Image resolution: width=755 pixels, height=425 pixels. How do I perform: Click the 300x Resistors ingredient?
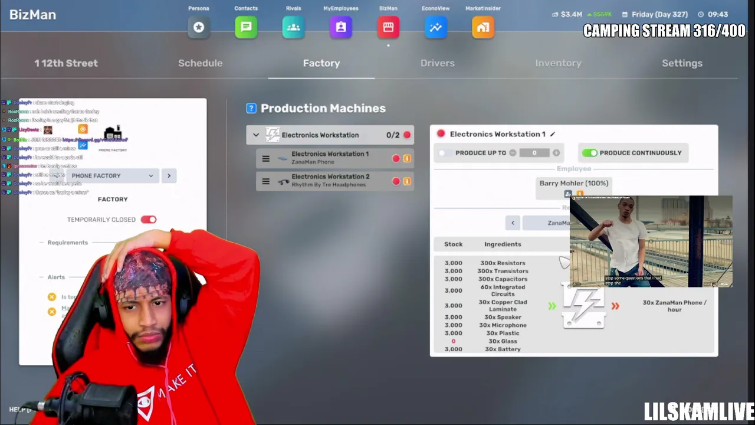point(503,263)
